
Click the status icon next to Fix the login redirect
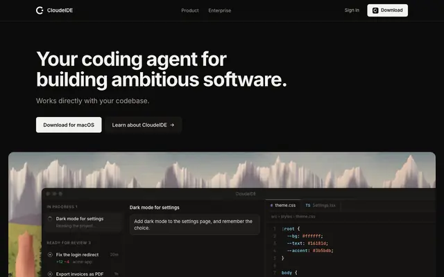(x=50, y=255)
